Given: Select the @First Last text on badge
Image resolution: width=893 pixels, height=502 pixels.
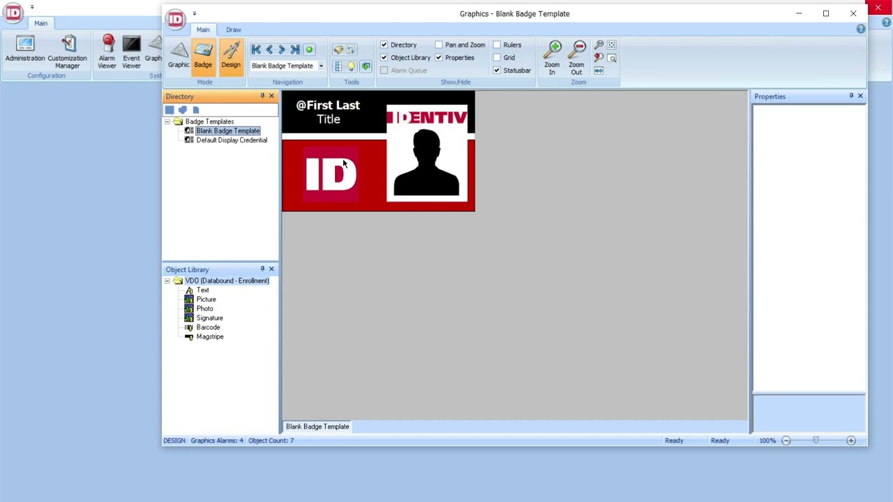Looking at the screenshot, I should [328, 105].
